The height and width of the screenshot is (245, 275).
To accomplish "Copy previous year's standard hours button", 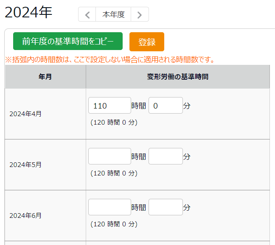I will (68, 41).
